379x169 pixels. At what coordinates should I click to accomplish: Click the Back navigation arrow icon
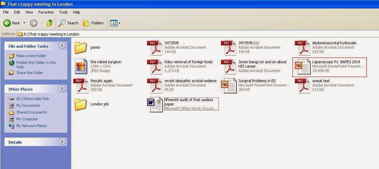click(x=7, y=23)
